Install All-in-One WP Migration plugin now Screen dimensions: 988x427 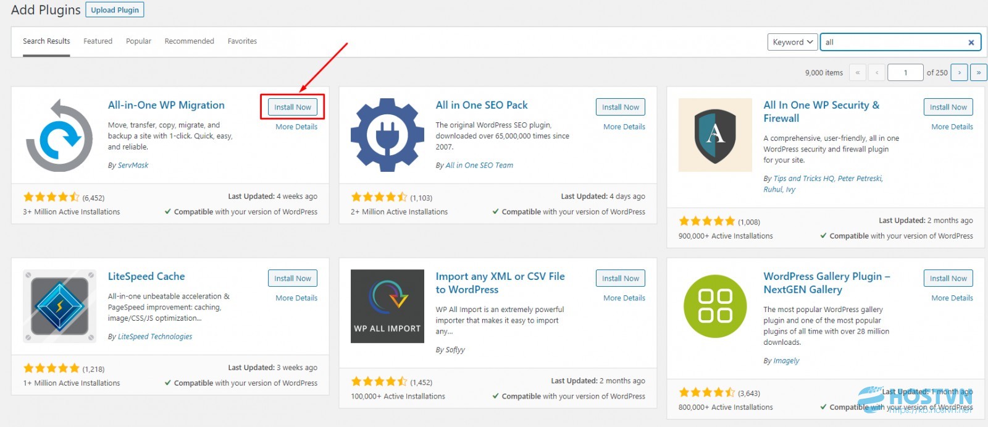(293, 107)
